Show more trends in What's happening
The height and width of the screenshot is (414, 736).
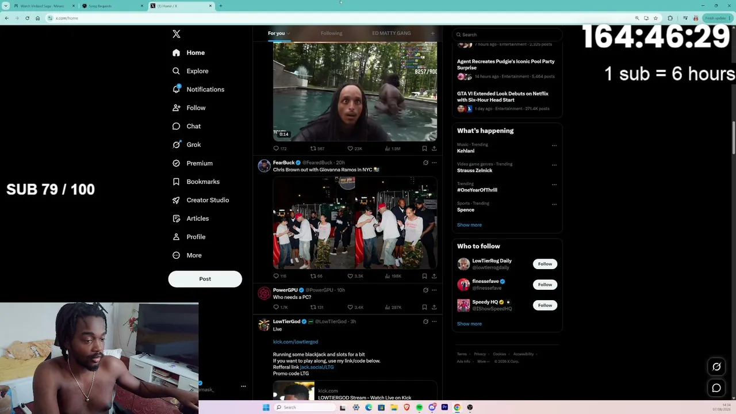(x=469, y=225)
